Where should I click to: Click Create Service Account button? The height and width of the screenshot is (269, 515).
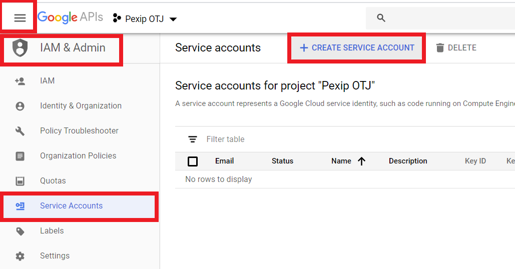tap(356, 48)
